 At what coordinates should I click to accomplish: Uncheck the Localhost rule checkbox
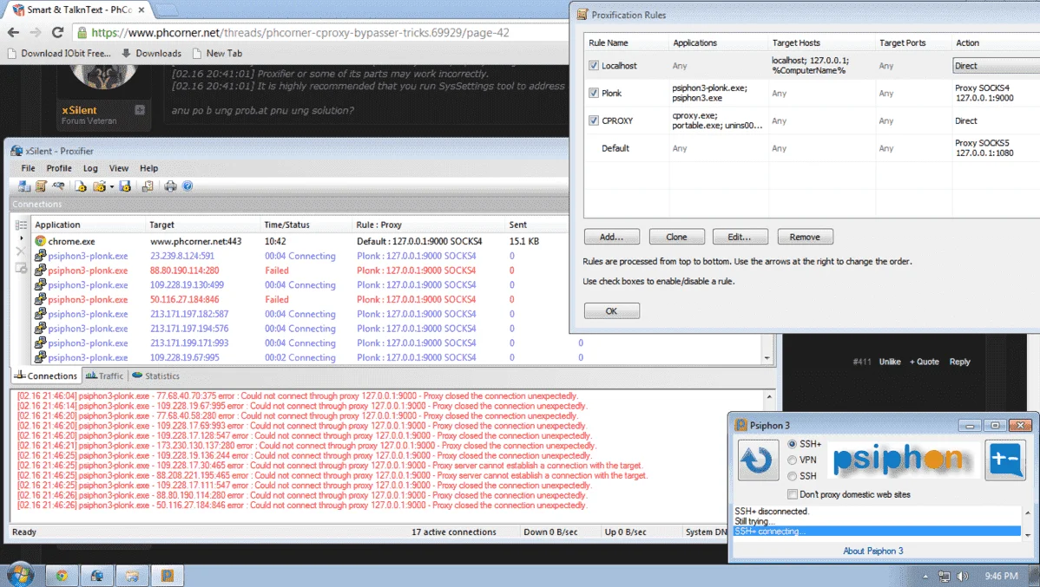click(x=594, y=66)
